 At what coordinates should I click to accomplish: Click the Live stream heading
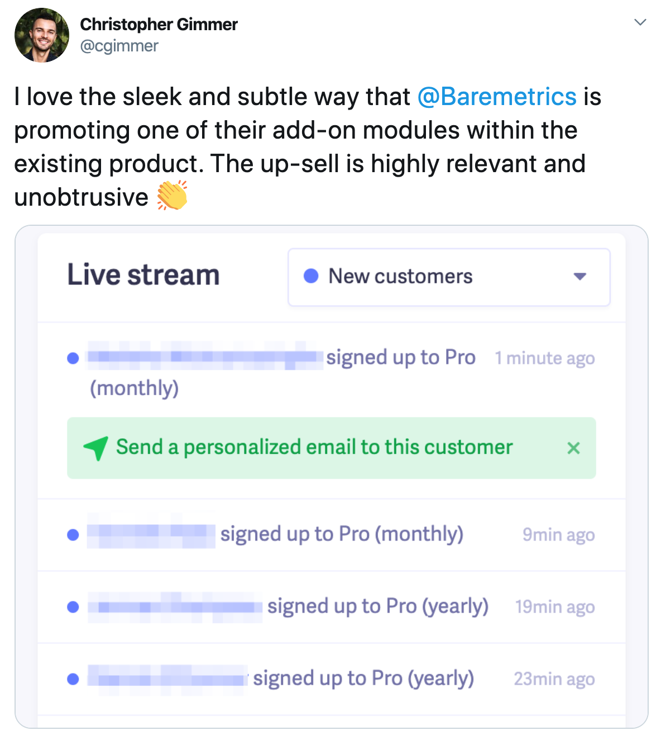143,275
